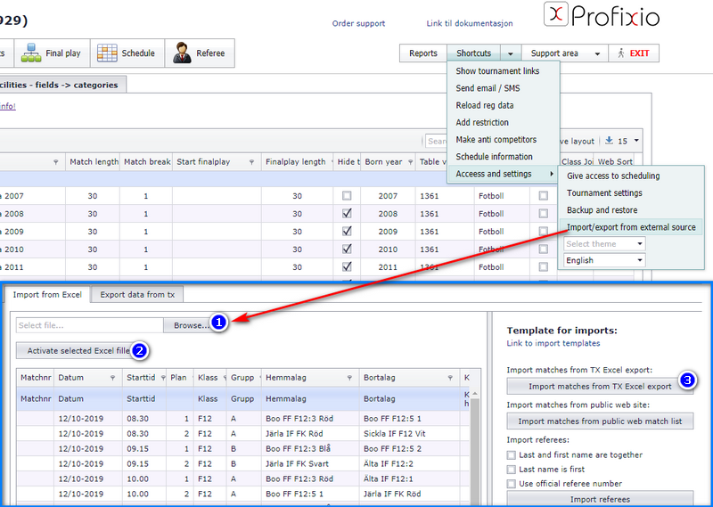The height and width of the screenshot is (507, 713).
Task: Open Backup and restore
Action: (602, 210)
